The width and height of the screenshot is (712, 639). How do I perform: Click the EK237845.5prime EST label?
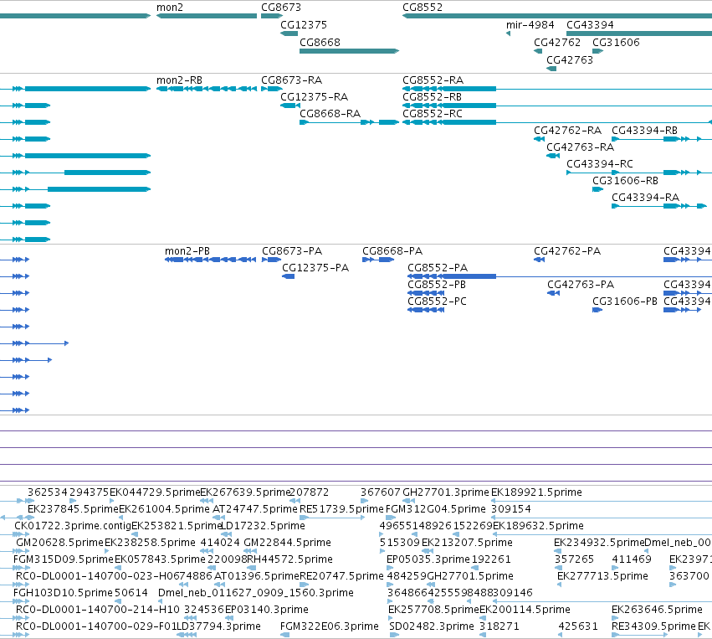tap(73, 509)
